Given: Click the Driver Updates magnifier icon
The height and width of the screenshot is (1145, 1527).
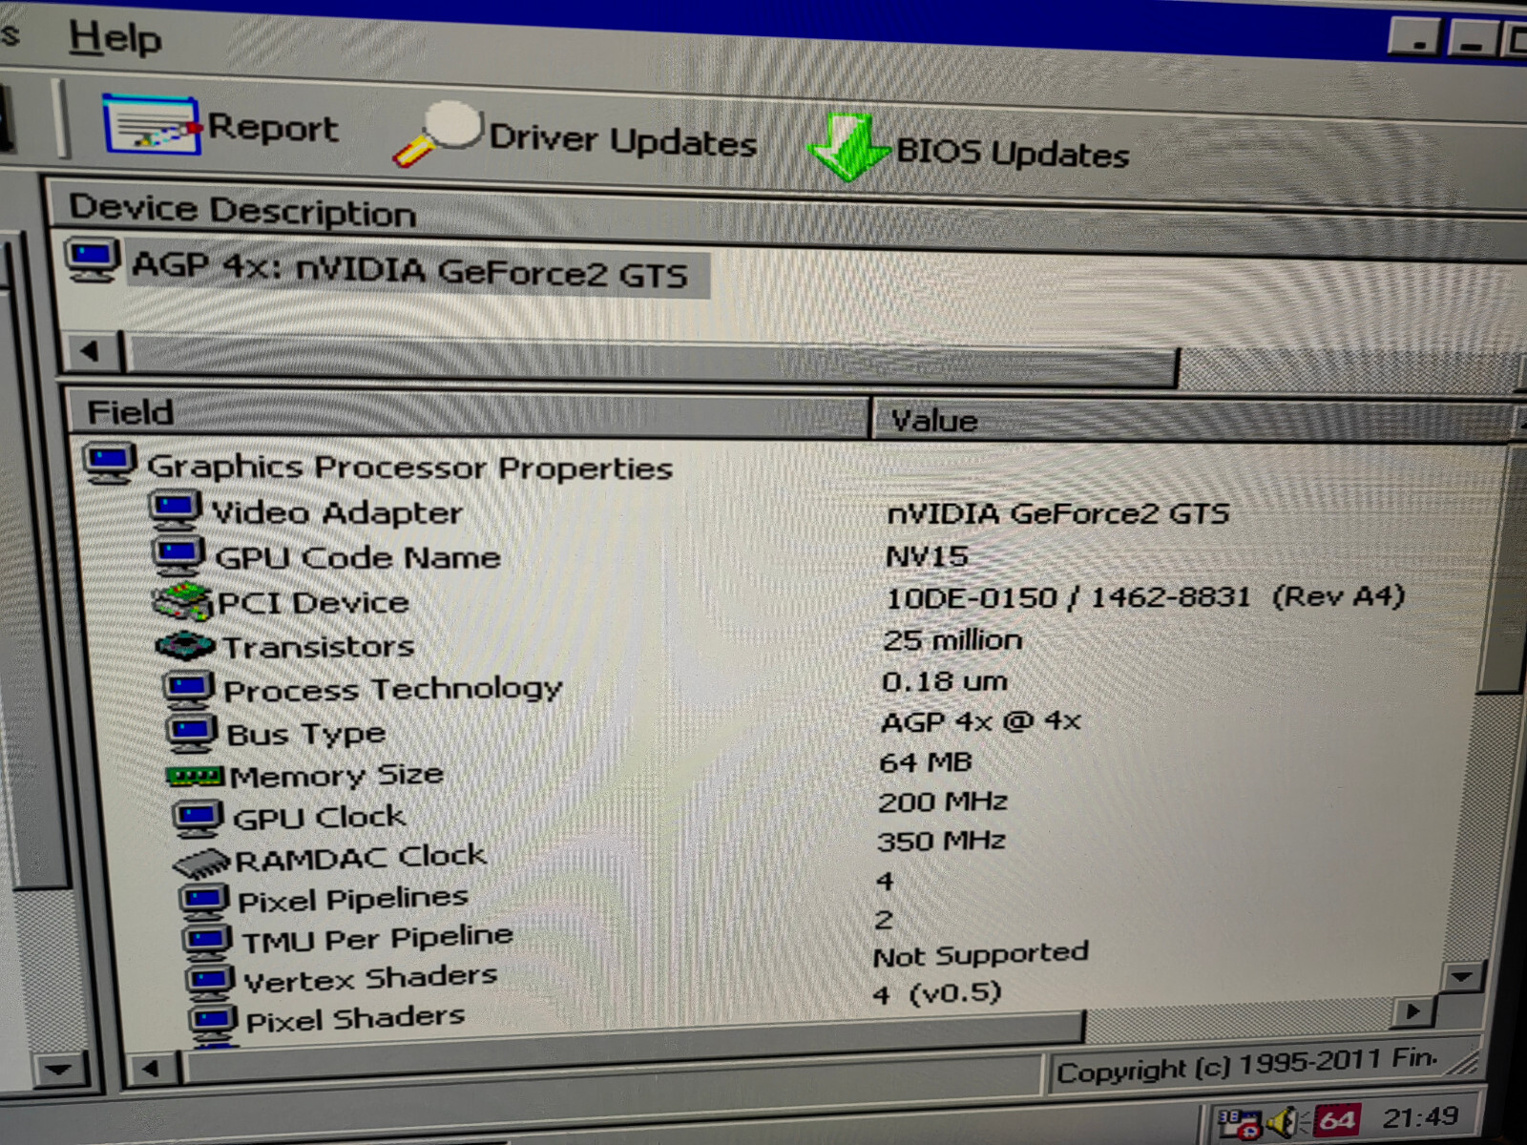Looking at the screenshot, I should pyautogui.click(x=437, y=135).
